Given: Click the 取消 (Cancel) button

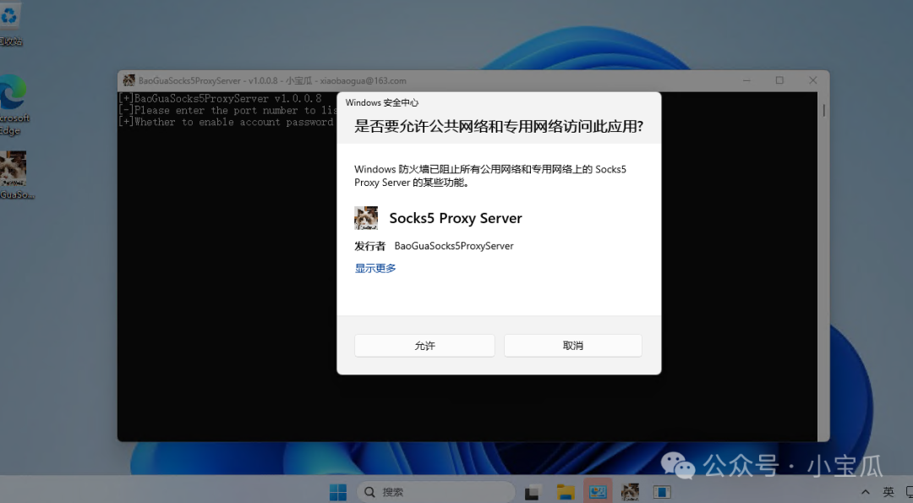Looking at the screenshot, I should [572, 346].
